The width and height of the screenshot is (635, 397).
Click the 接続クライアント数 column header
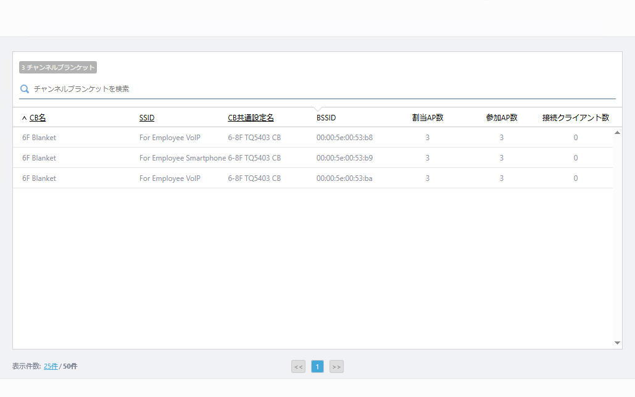576,117
